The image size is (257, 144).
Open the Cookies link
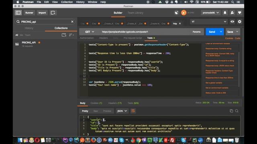(x=229, y=38)
